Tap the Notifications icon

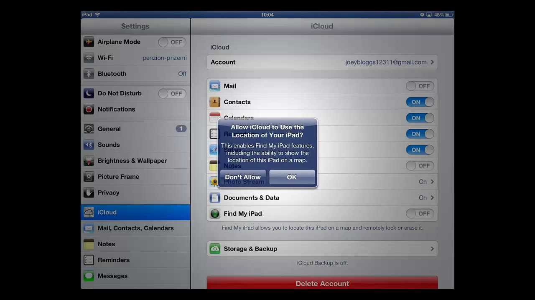[89, 109]
